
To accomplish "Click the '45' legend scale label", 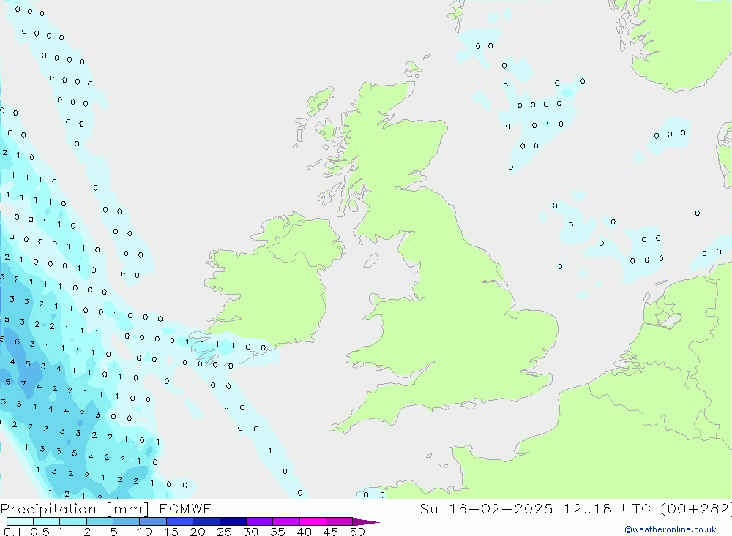I will click(331, 532).
